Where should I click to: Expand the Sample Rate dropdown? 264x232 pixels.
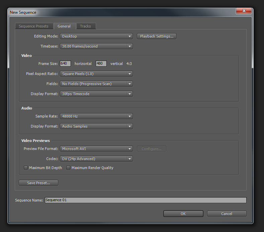96,116
